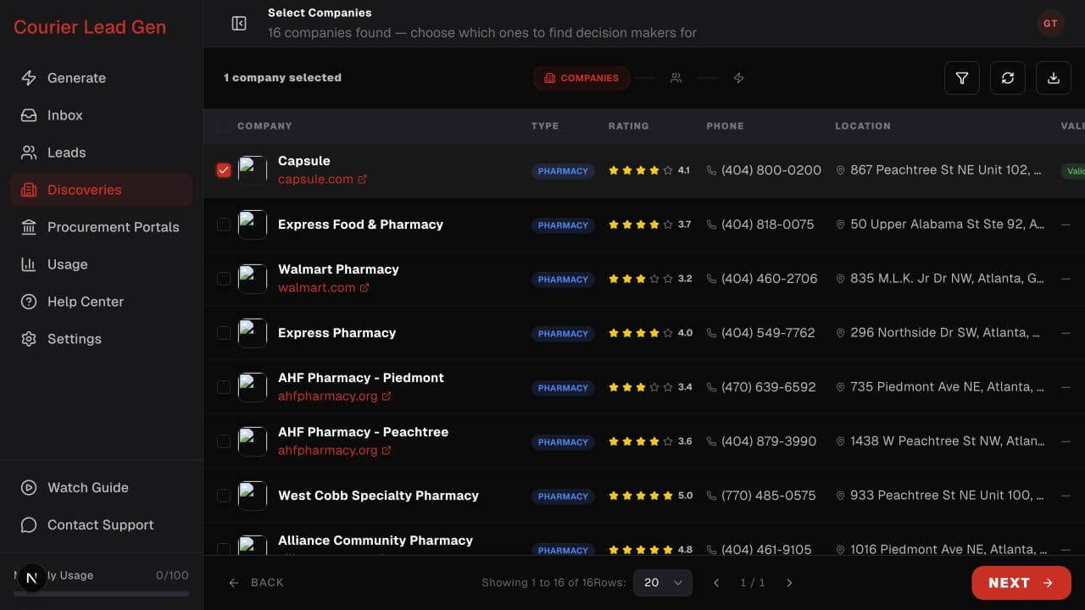The width and height of the screenshot is (1085, 610).
Task: Click address 735 Piedmont Ave NE
Action: (x=948, y=387)
